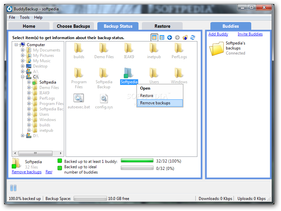Expand the Desktop tree node
This screenshot has width=281, height=211.
click(22, 66)
